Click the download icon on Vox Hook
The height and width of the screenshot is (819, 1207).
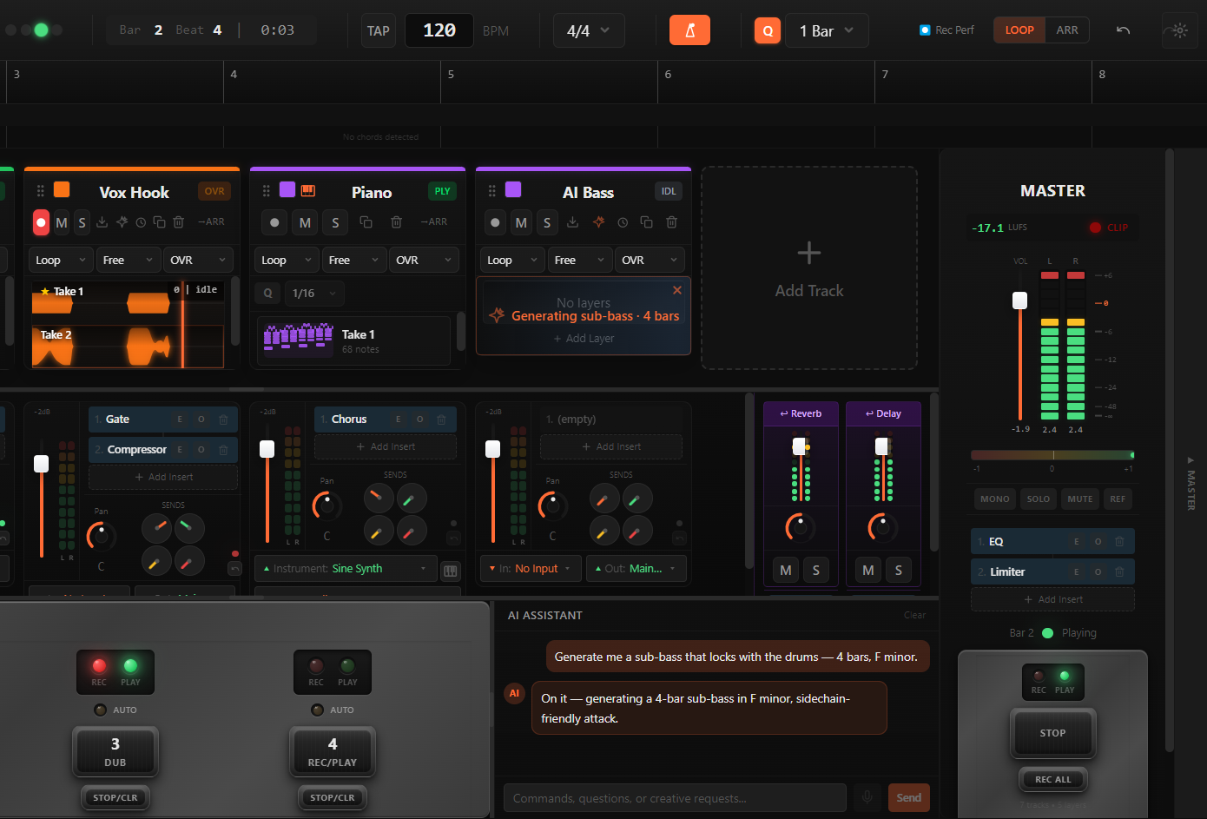(102, 222)
